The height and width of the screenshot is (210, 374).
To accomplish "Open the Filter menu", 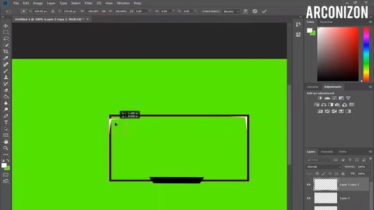I will coord(88,3).
